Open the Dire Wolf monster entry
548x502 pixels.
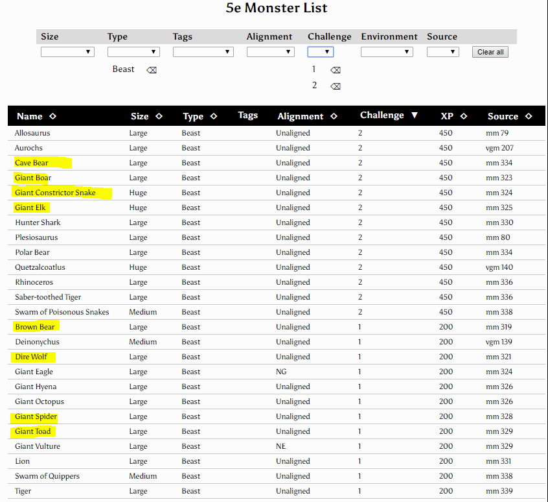click(x=31, y=357)
